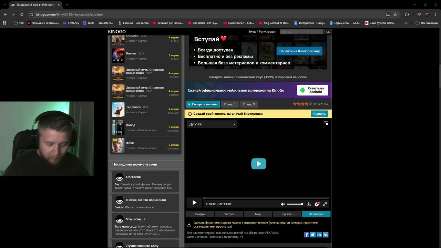Image resolution: width=441 pixels, height=248 pixels.
Task: Mark the movie as Смотрел
Action: (x=229, y=214)
